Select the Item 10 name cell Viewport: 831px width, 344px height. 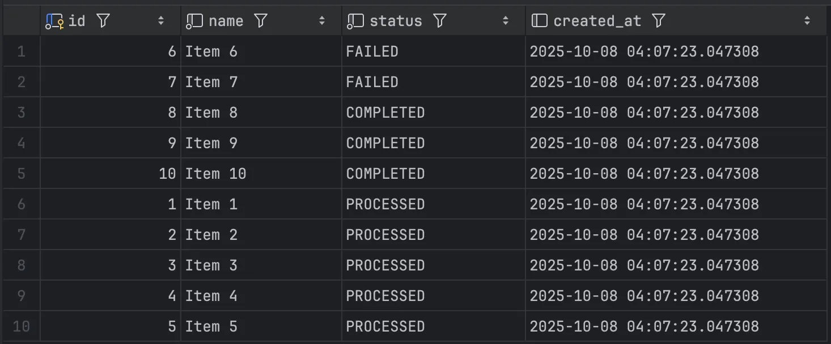tap(216, 174)
